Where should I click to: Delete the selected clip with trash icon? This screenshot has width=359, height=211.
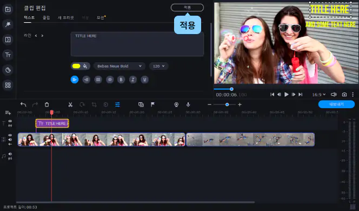pos(46,104)
